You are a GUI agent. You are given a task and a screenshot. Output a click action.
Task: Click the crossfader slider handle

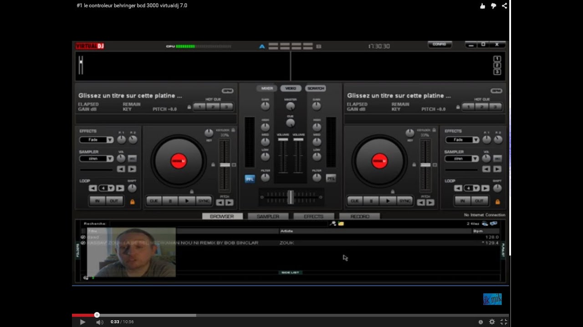pyautogui.click(x=291, y=197)
